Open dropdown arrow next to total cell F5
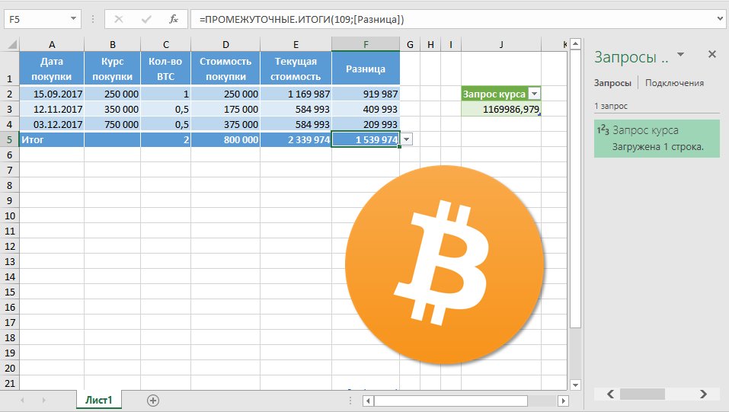Screen dimensions: 729x412 407,139
